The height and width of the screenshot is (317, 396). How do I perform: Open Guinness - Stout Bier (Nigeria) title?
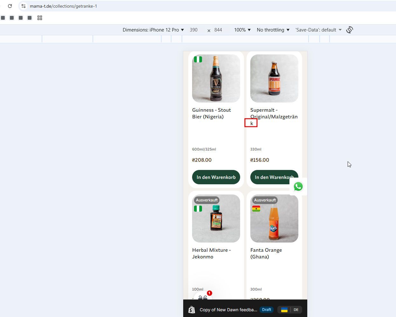tap(212, 113)
